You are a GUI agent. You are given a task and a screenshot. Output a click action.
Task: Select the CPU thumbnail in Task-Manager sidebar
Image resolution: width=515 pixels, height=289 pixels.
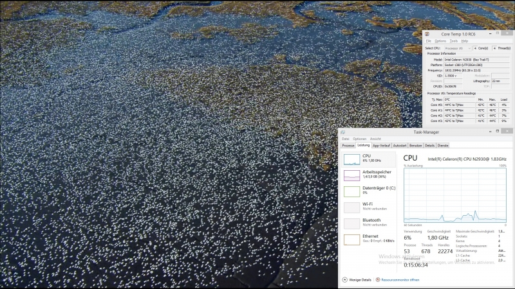pos(351,159)
